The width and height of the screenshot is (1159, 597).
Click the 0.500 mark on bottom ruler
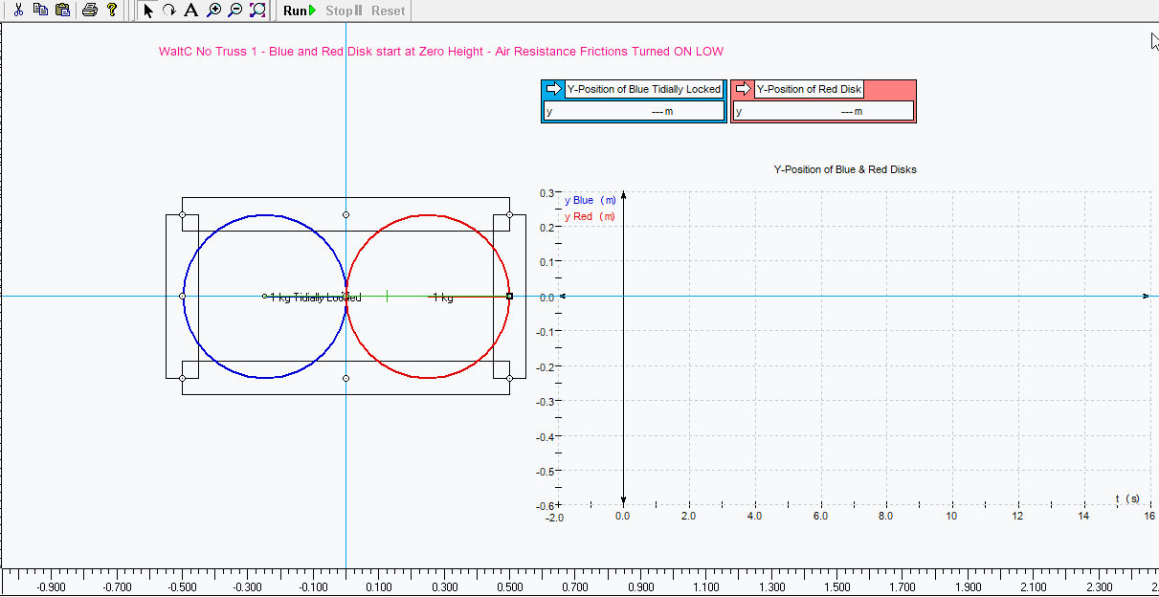point(510,587)
